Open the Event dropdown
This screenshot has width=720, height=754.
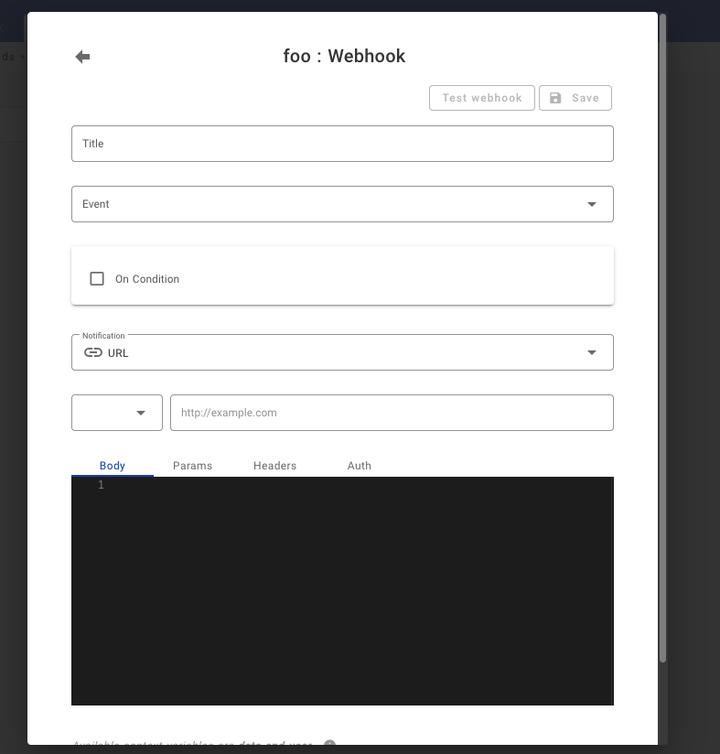(342, 204)
